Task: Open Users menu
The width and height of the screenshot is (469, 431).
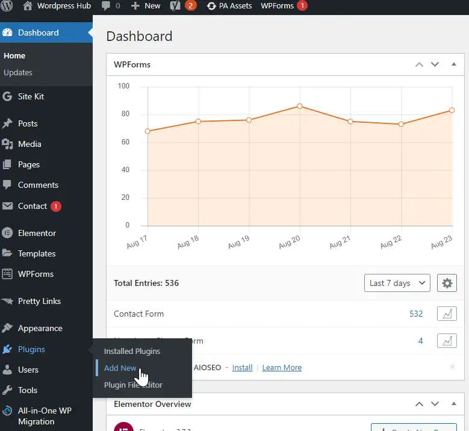Action: click(46, 370)
